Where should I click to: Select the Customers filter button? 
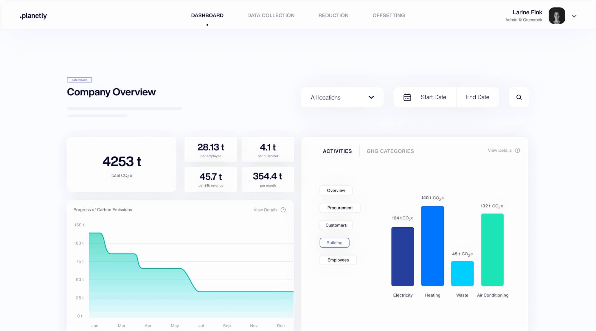tap(336, 225)
